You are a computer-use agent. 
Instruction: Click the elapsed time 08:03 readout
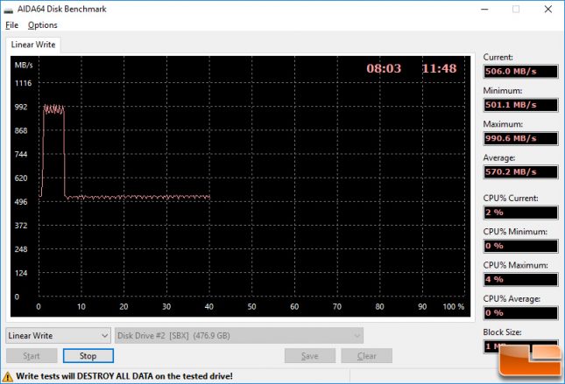[x=384, y=68]
